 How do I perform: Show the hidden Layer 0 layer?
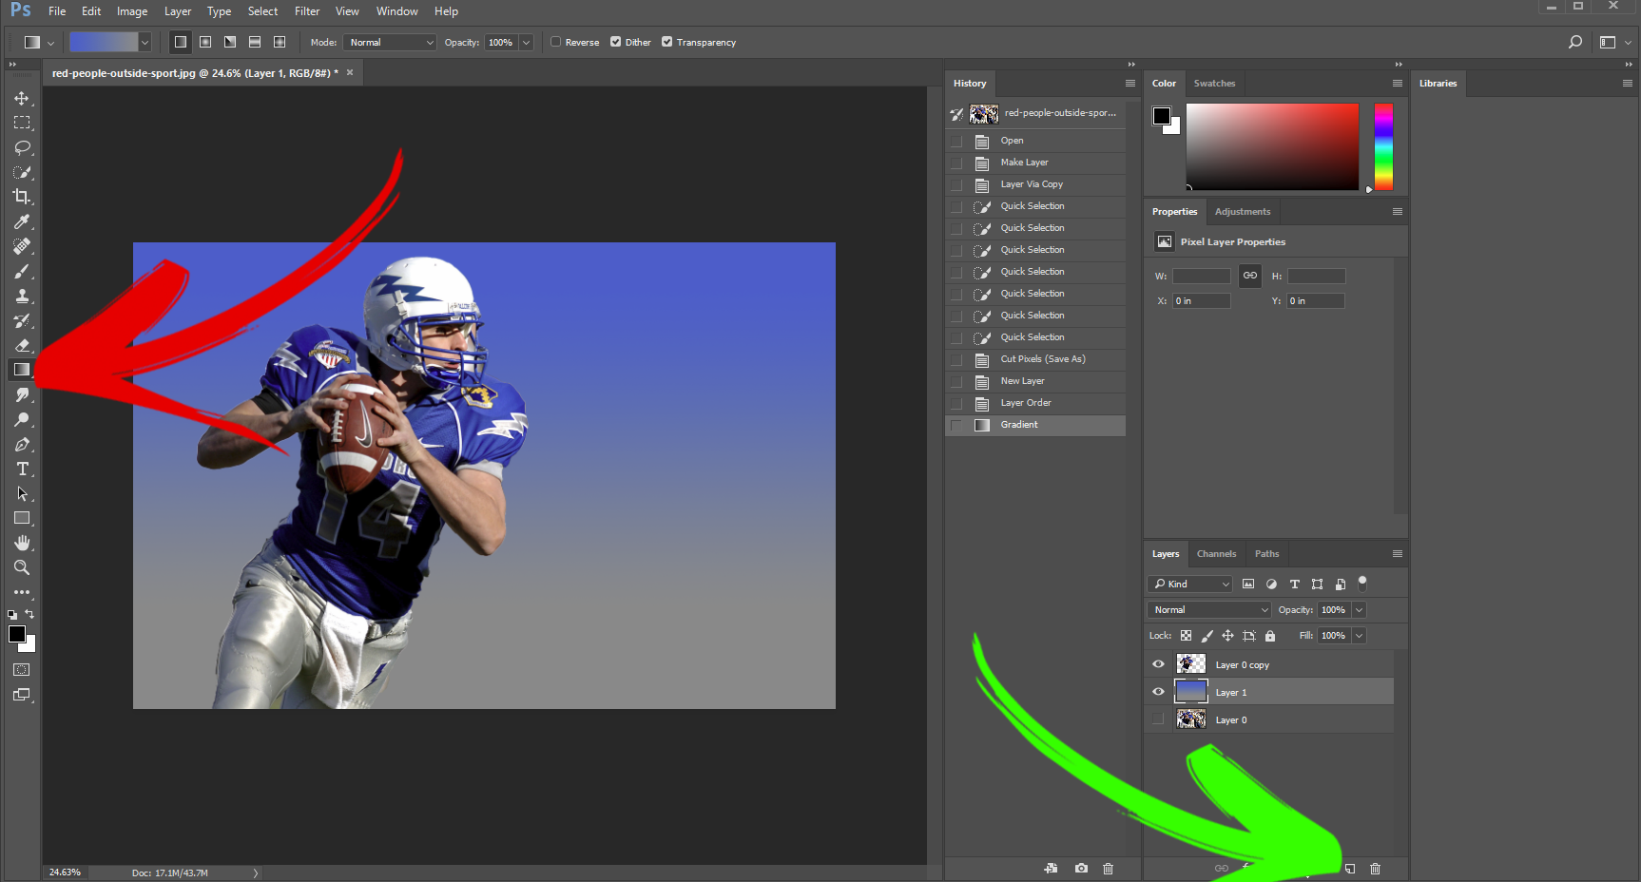pos(1158,719)
